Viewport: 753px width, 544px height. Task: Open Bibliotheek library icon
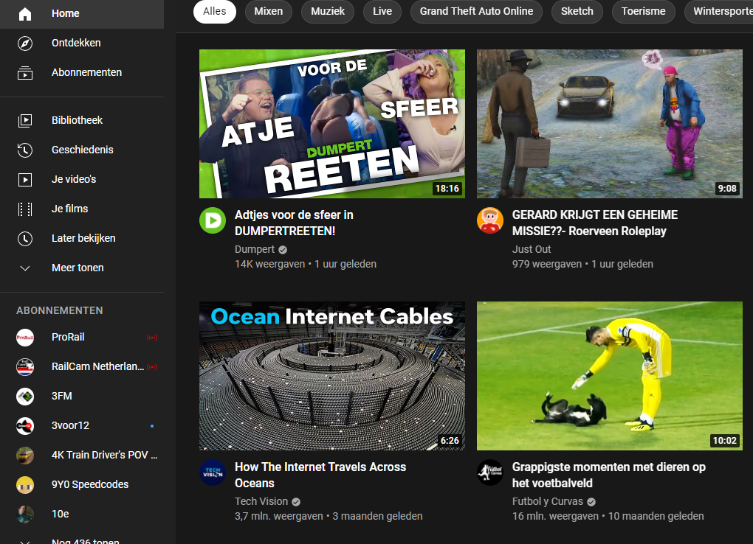[x=25, y=120]
